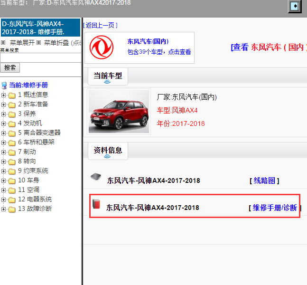Select the 12 电器系统 tree label
Screen dimensions: 307x285
(x=35, y=199)
